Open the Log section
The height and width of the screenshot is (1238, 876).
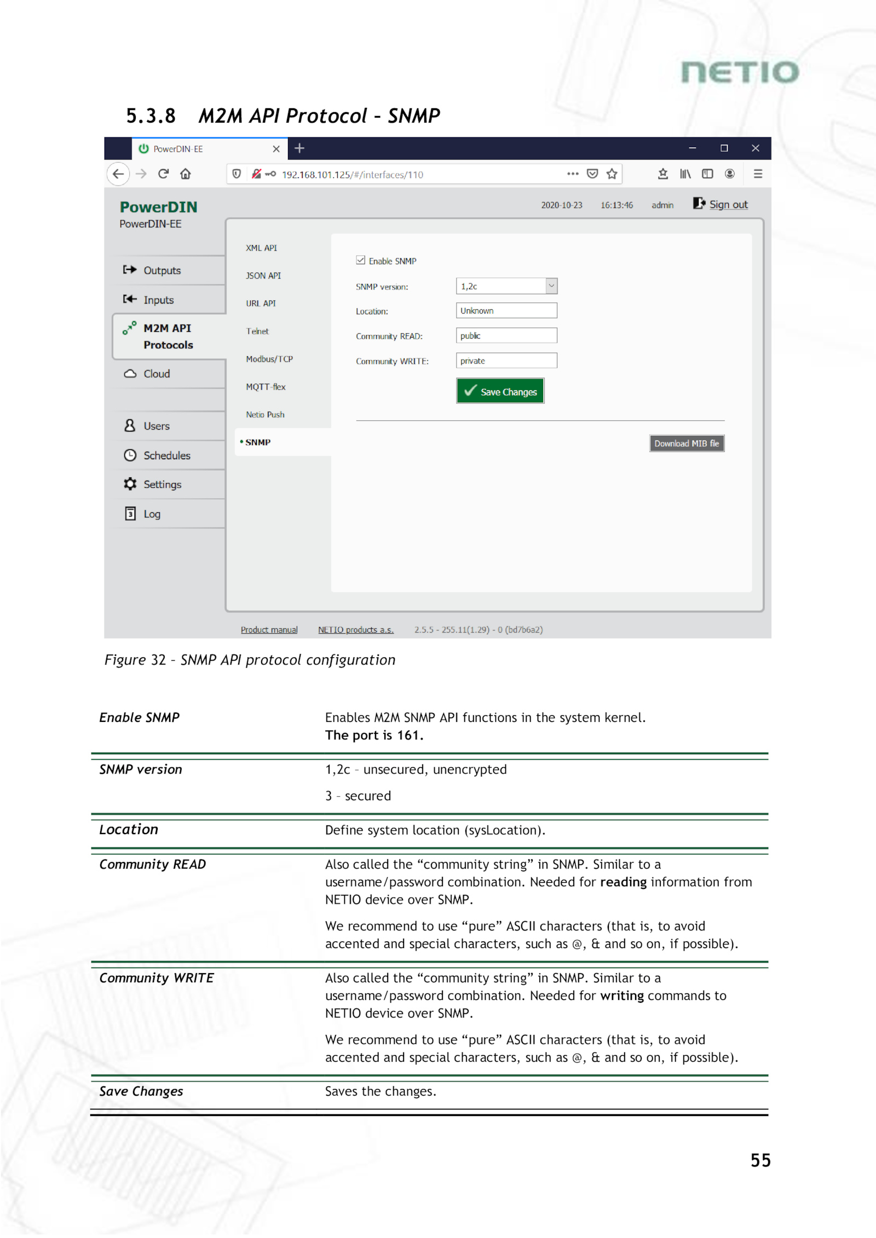(152, 513)
